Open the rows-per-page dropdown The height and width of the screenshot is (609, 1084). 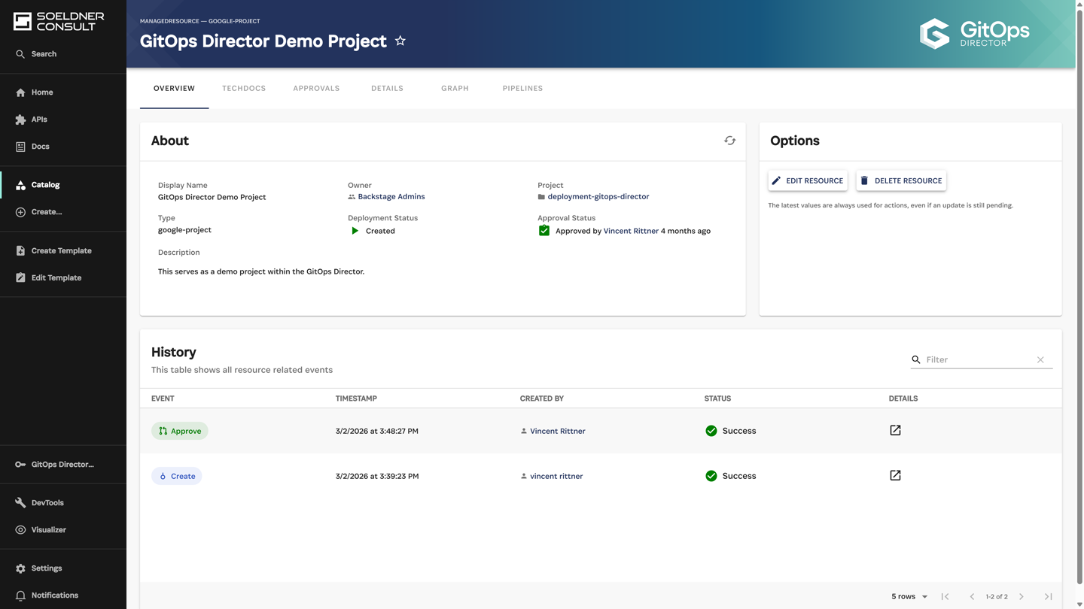click(x=909, y=596)
